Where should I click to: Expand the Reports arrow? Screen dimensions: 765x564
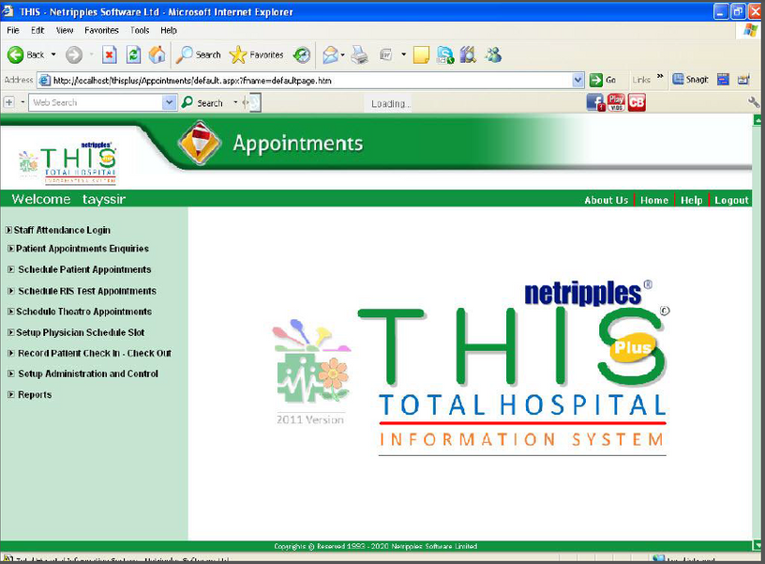click(x=11, y=394)
